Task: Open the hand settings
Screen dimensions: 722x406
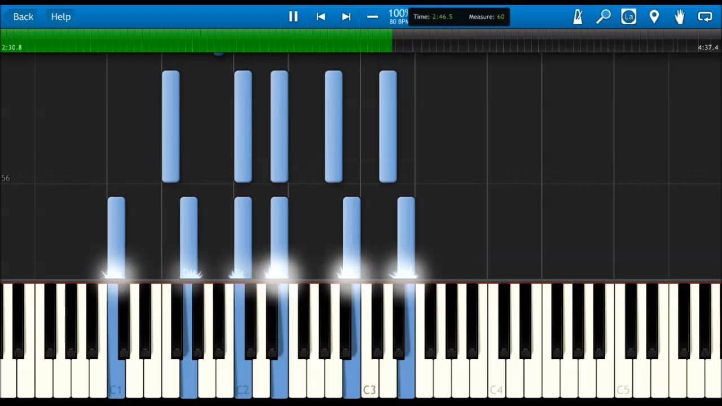Action: [x=680, y=17]
